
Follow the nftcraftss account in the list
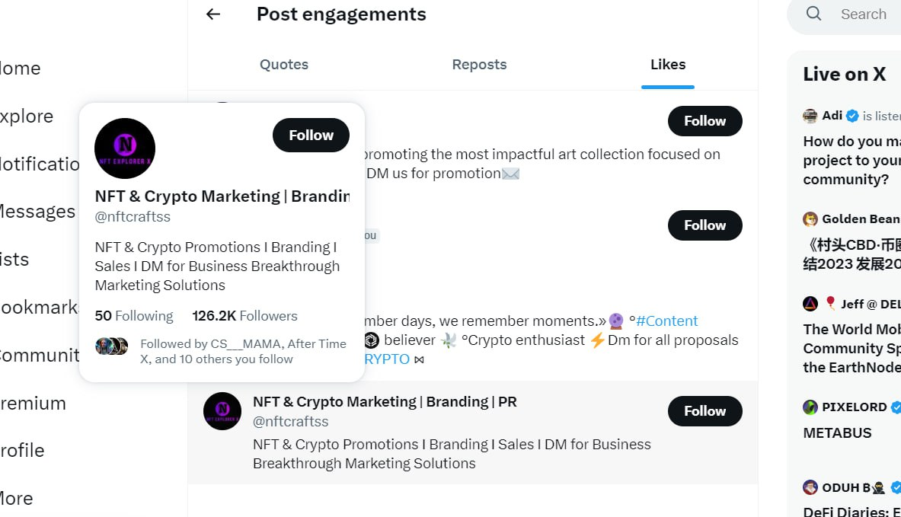[705, 411]
